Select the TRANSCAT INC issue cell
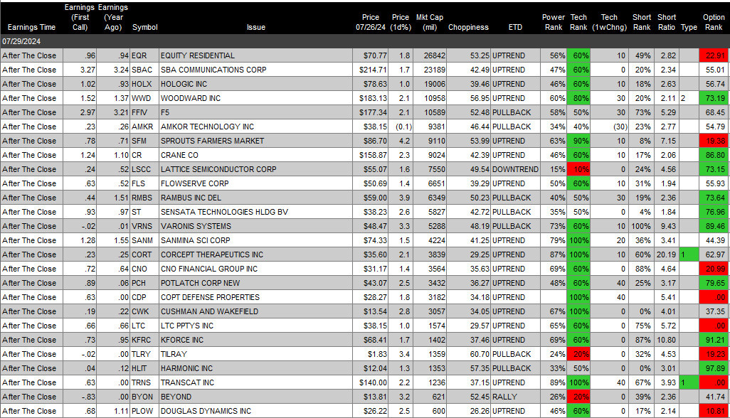 point(255,382)
